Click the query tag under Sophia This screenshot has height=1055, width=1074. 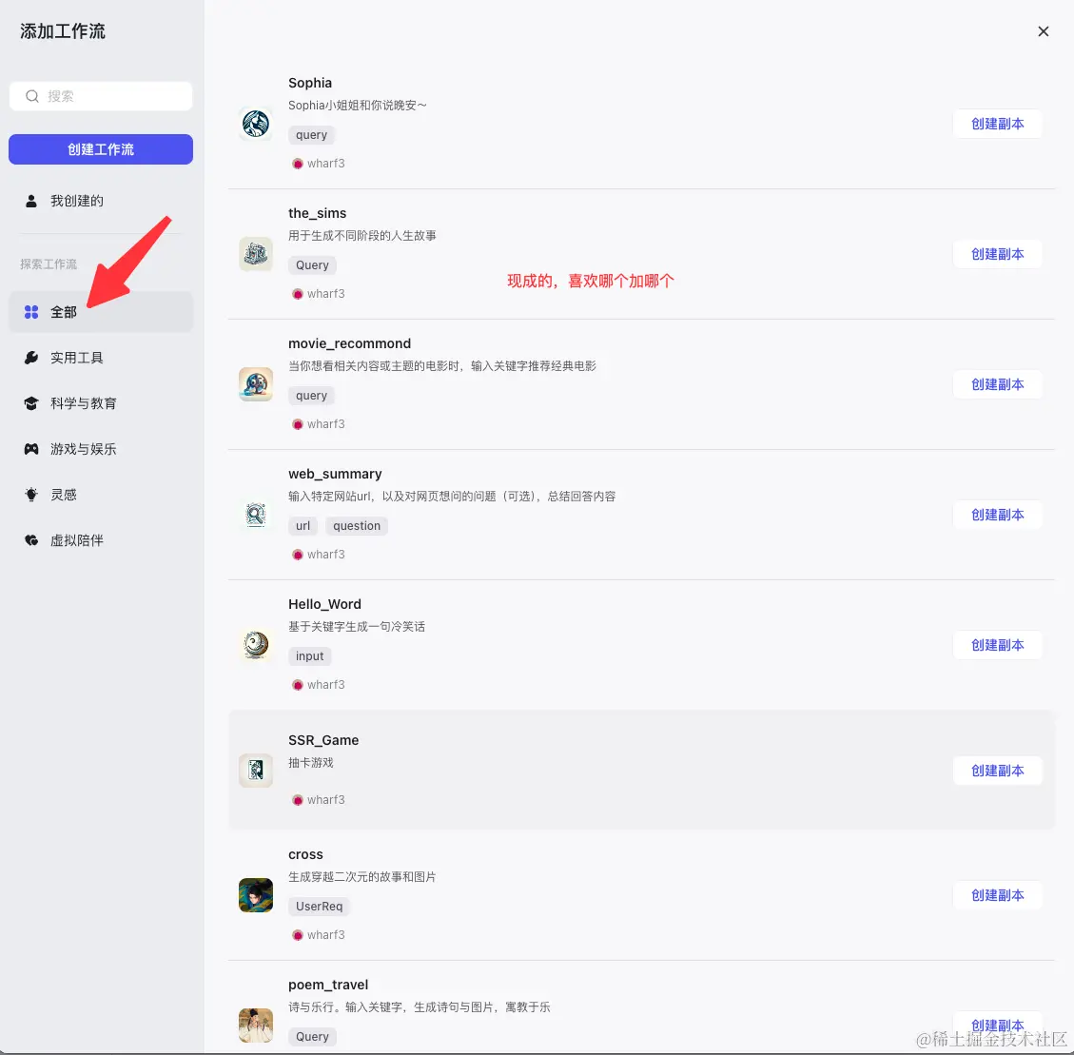click(311, 135)
